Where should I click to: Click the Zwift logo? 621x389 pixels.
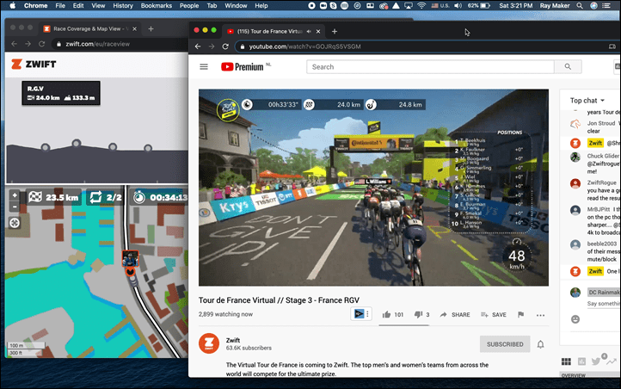pyautogui.click(x=34, y=65)
